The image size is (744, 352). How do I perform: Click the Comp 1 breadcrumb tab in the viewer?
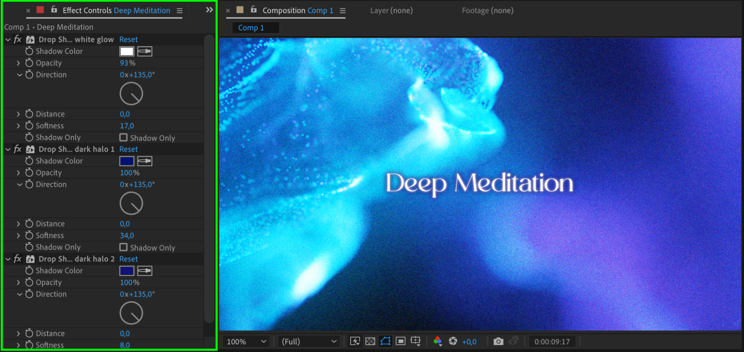click(x=255, y=28)
